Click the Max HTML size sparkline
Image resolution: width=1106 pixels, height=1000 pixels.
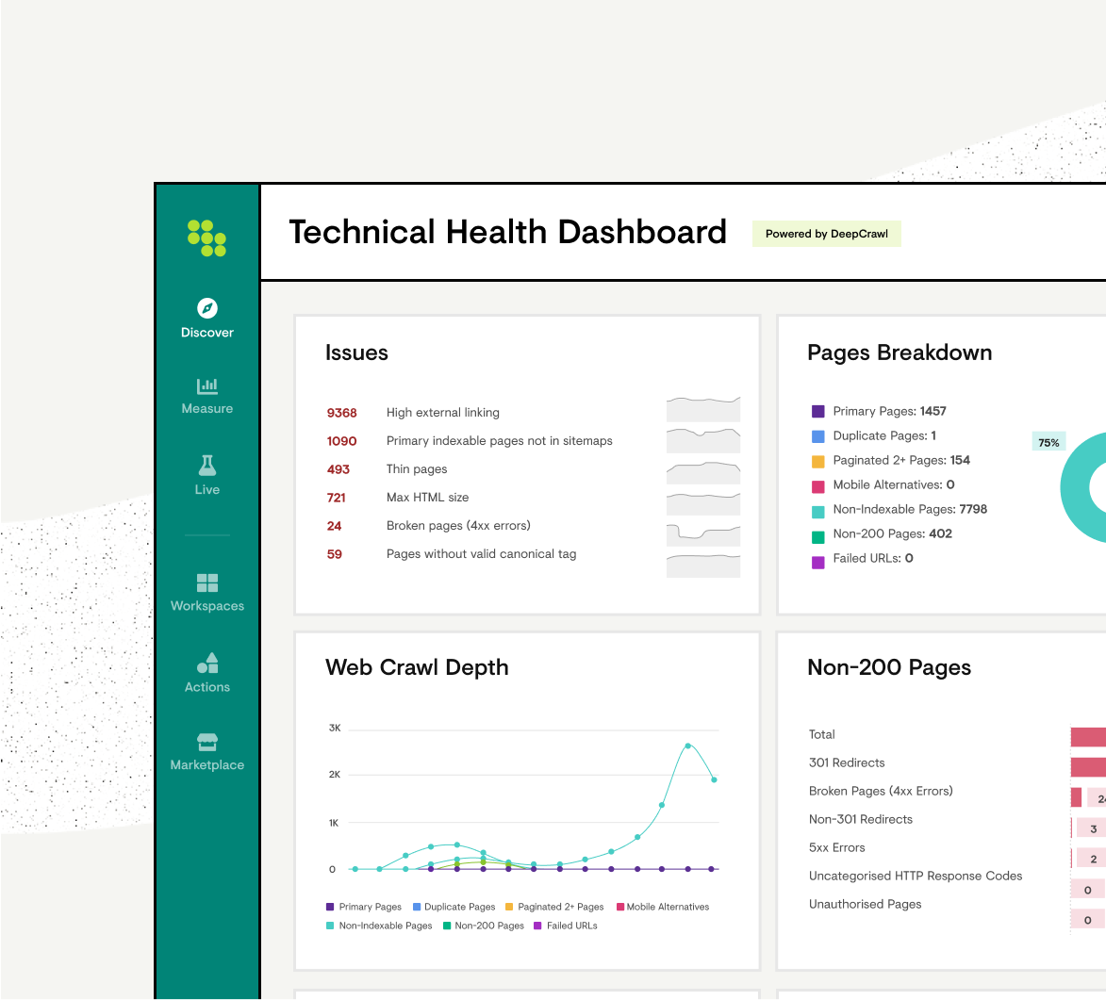tap(703, 503)
